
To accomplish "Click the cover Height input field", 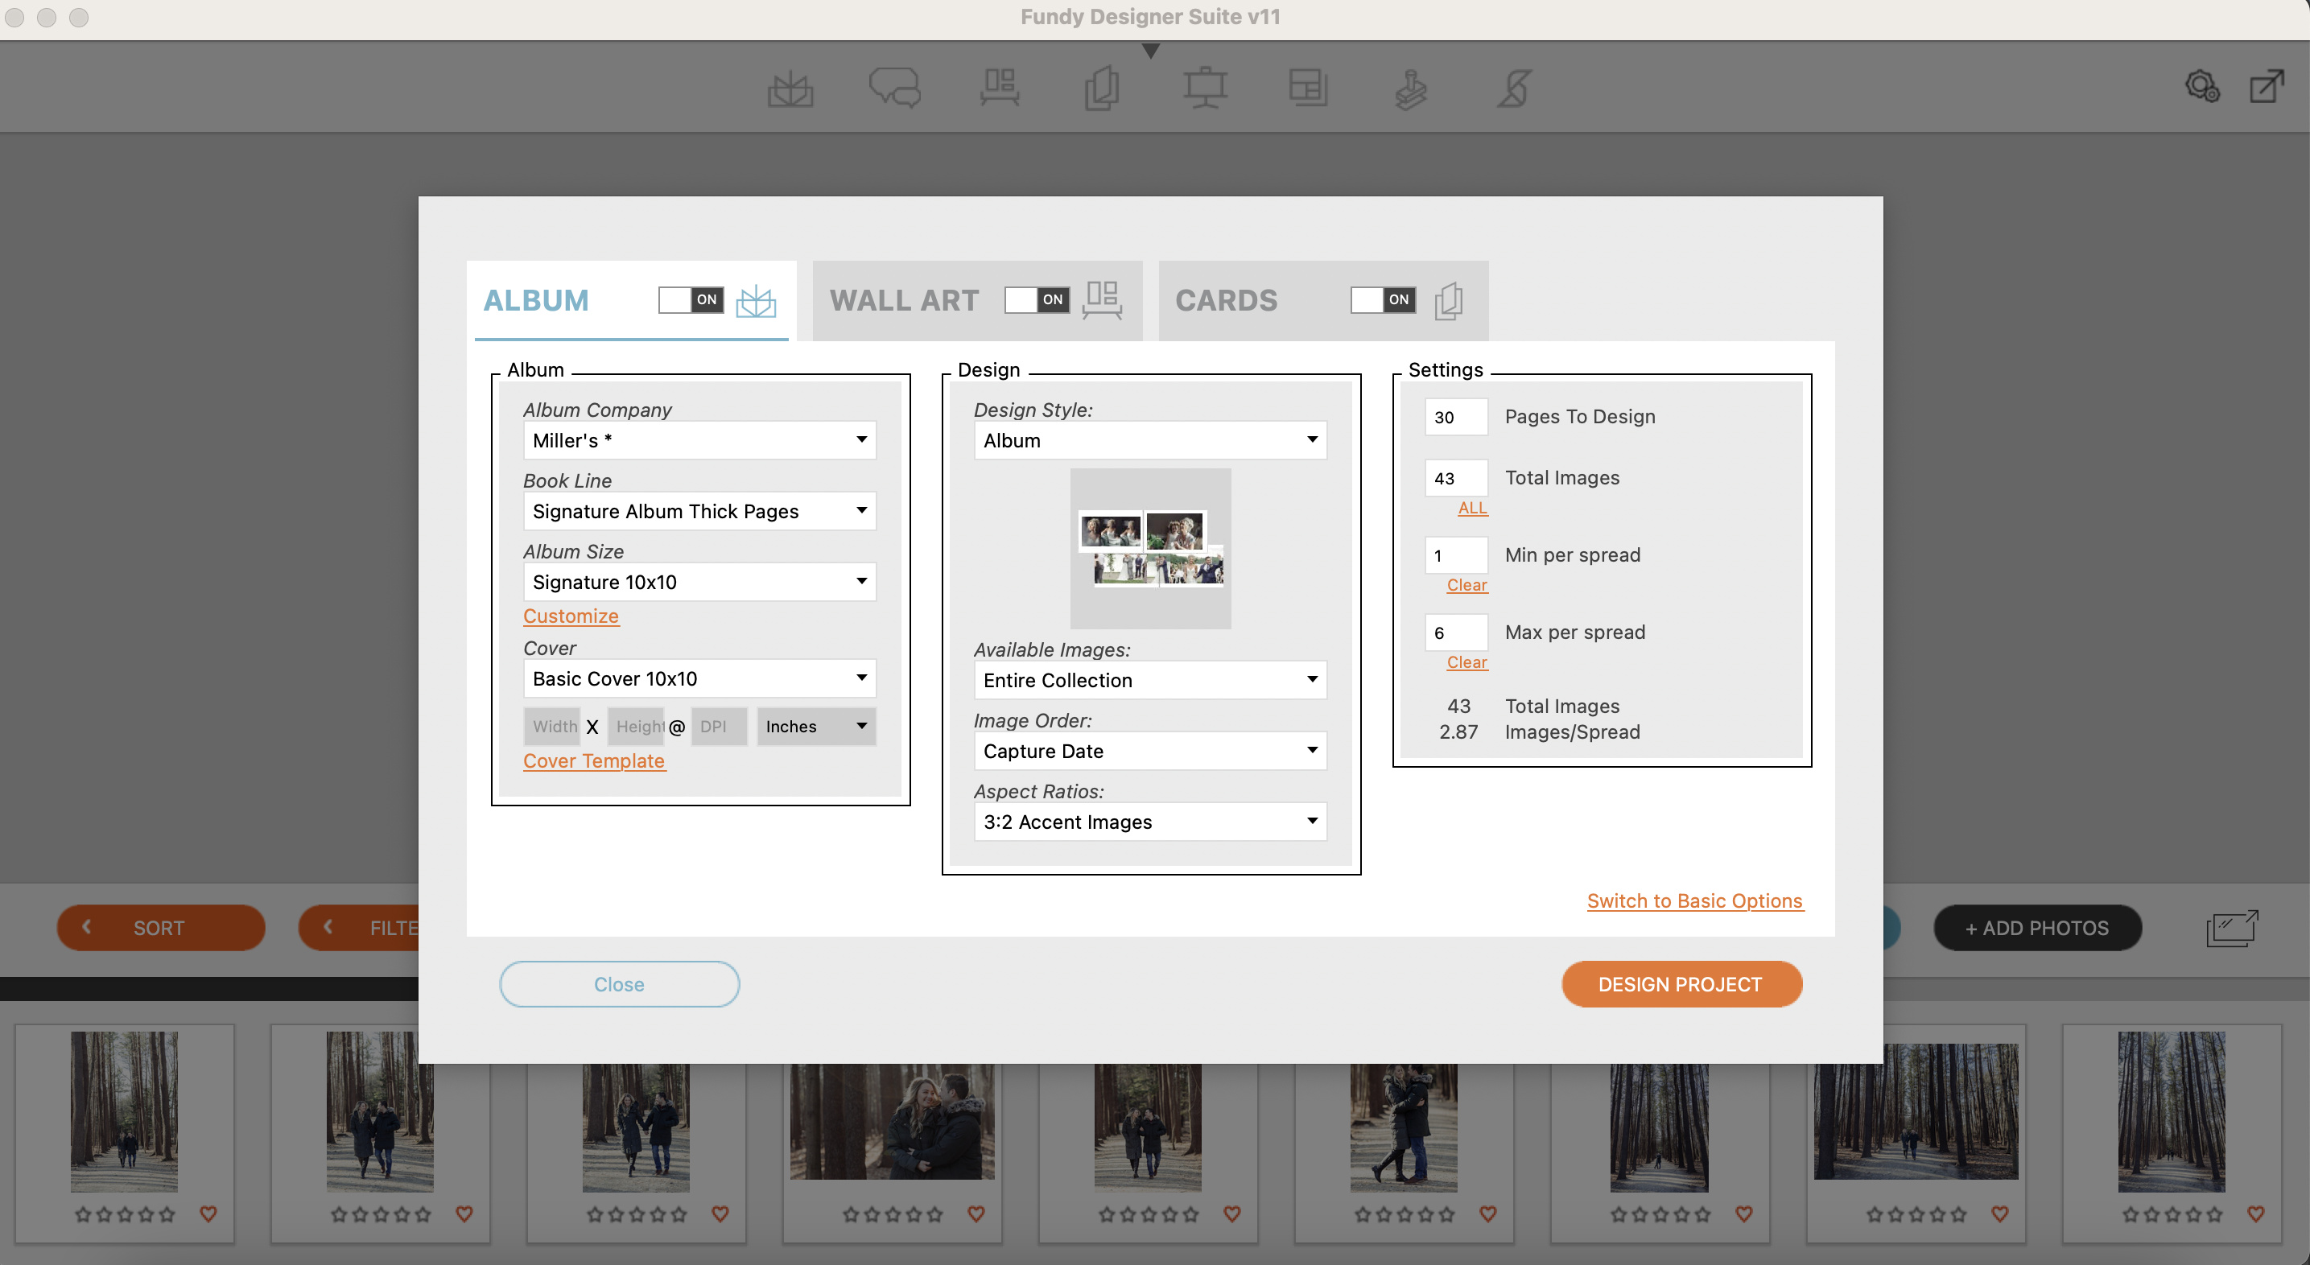I will 636,726.
